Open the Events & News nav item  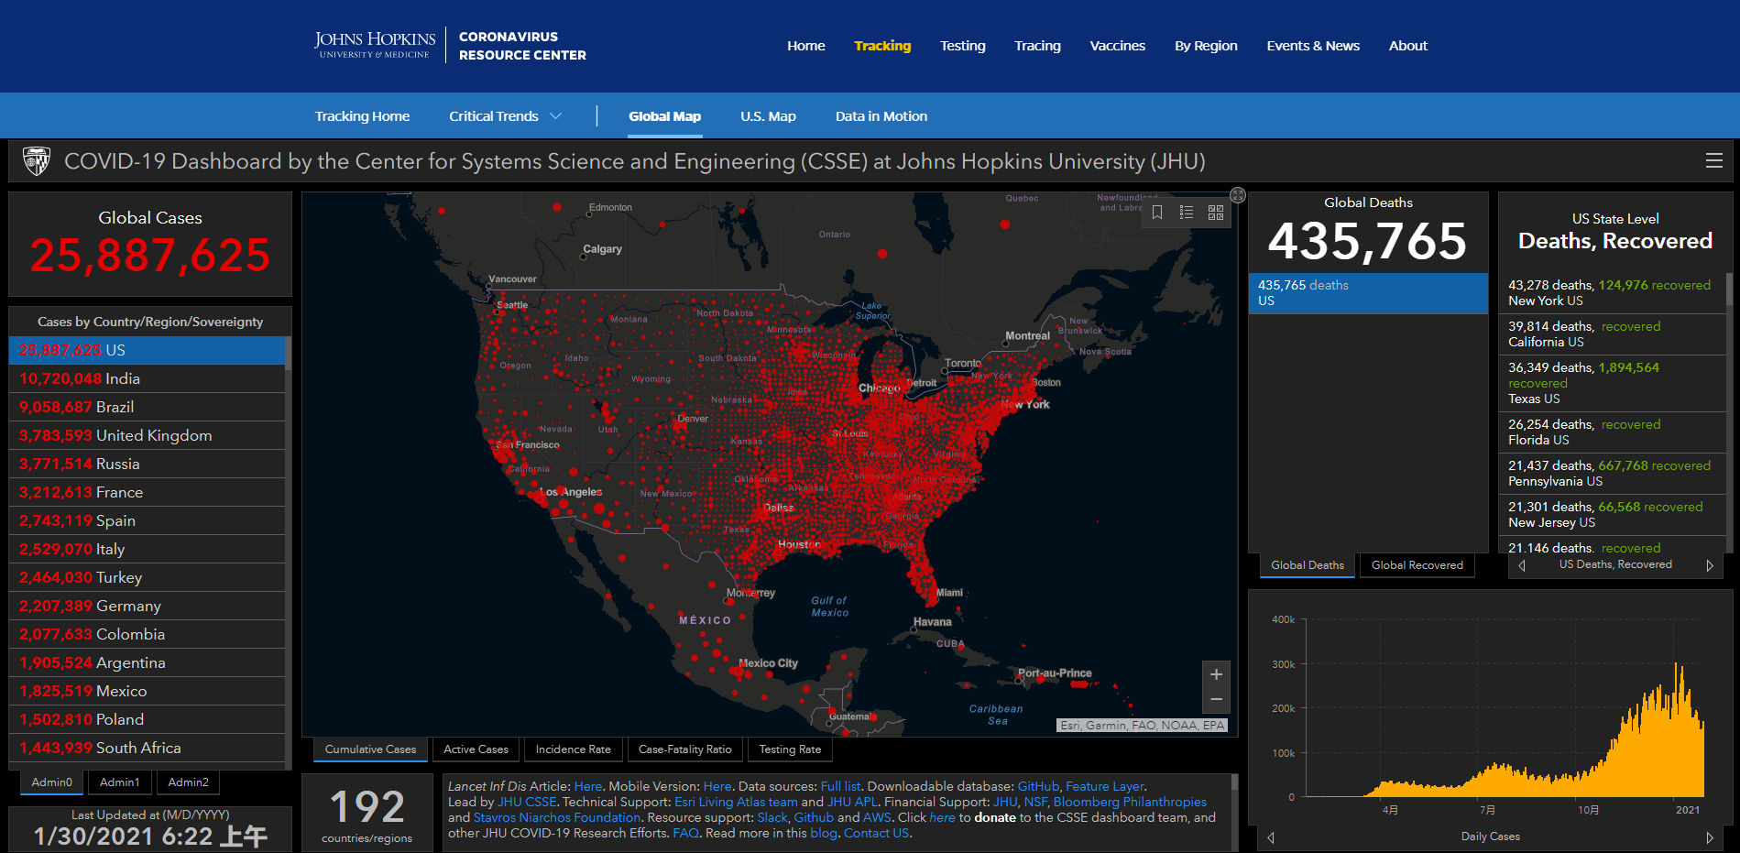point(1313,46)
